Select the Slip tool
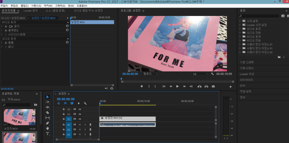 point(48,118)
